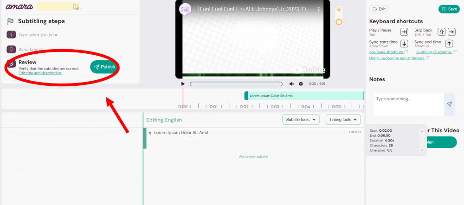Viewport: 464px width, 205px height.
Task: Click the edit title pencil icon
Action: pyautogui.click(x=76, y=6)
